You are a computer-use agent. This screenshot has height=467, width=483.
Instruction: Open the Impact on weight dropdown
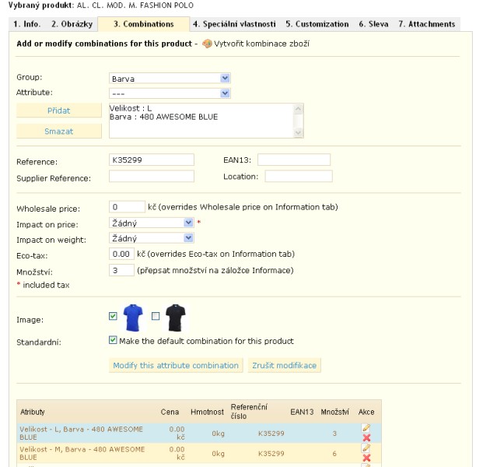tap(152, 238)
